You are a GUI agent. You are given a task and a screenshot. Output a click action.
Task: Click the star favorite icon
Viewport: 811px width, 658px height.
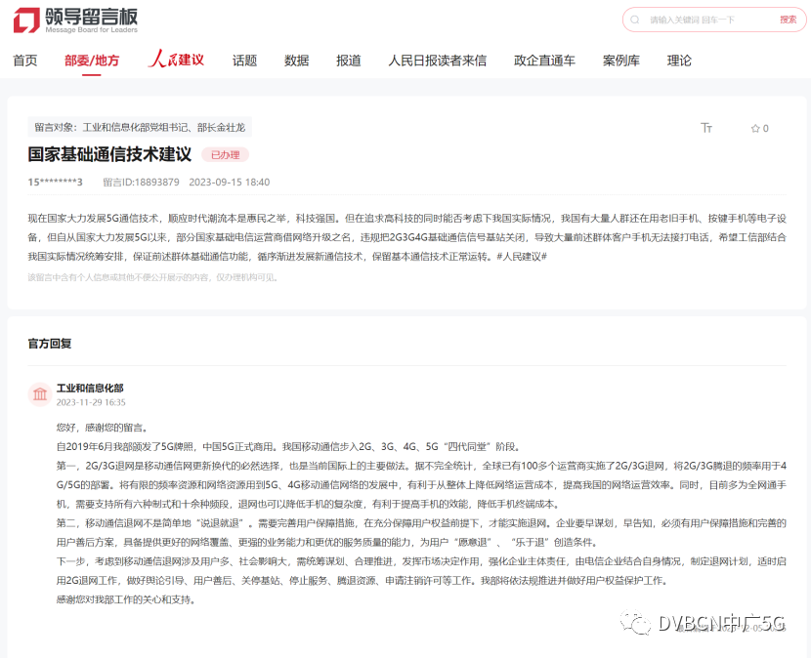tap(754, 128)
